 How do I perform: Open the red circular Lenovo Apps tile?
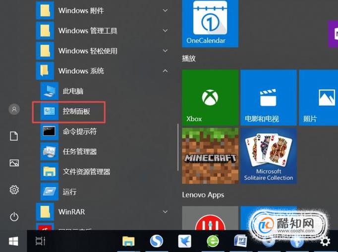tap(210, 218)
